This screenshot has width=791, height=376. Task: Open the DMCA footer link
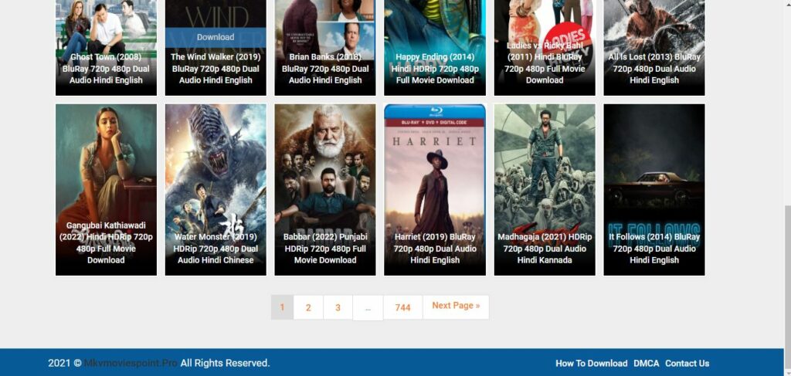[647, 364]
